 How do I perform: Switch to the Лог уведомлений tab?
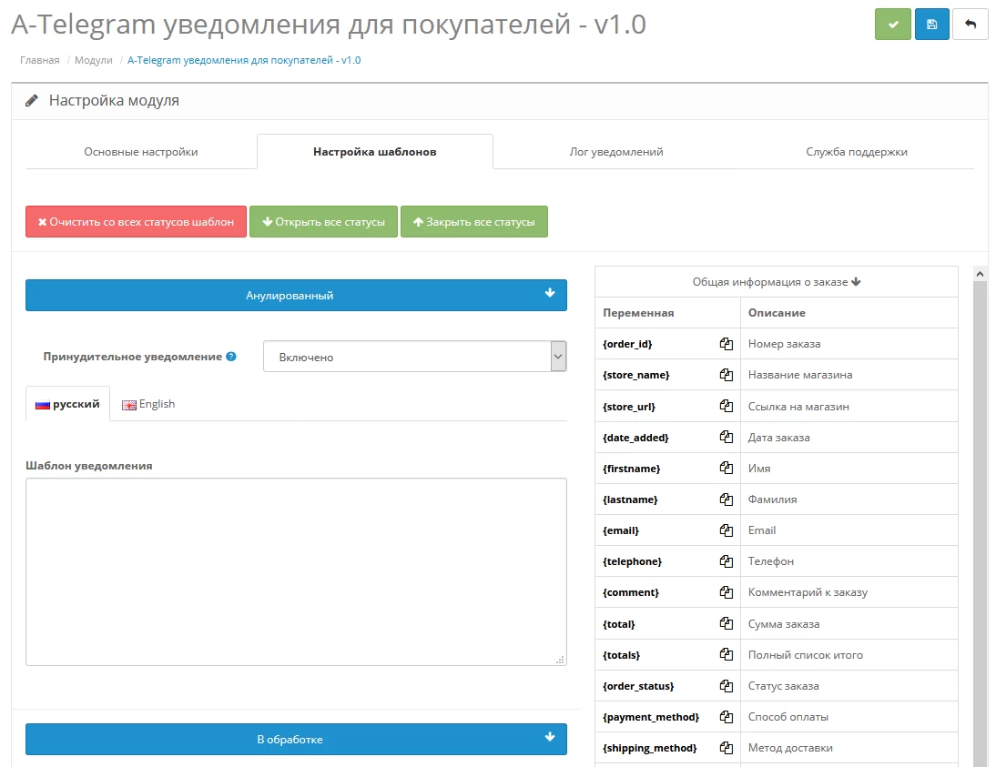click(616, 152)
